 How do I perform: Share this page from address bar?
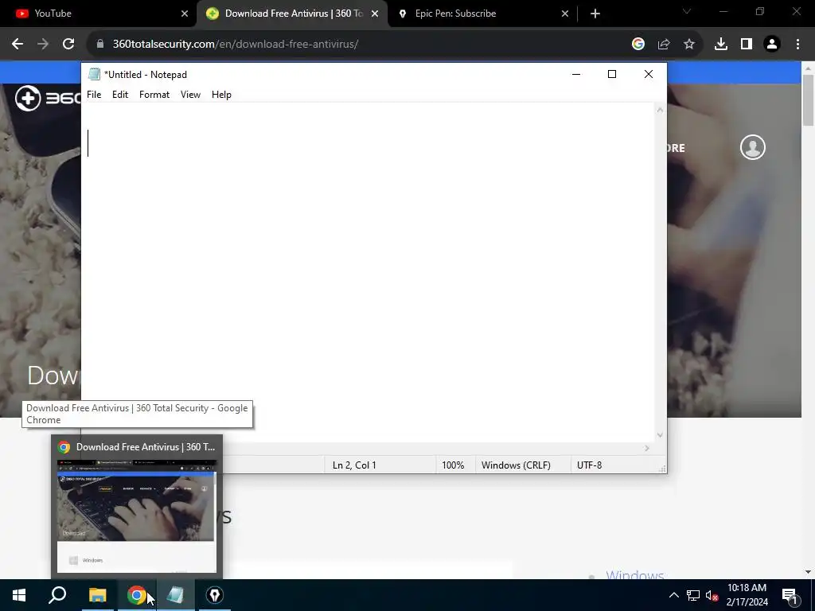[664, 45]
